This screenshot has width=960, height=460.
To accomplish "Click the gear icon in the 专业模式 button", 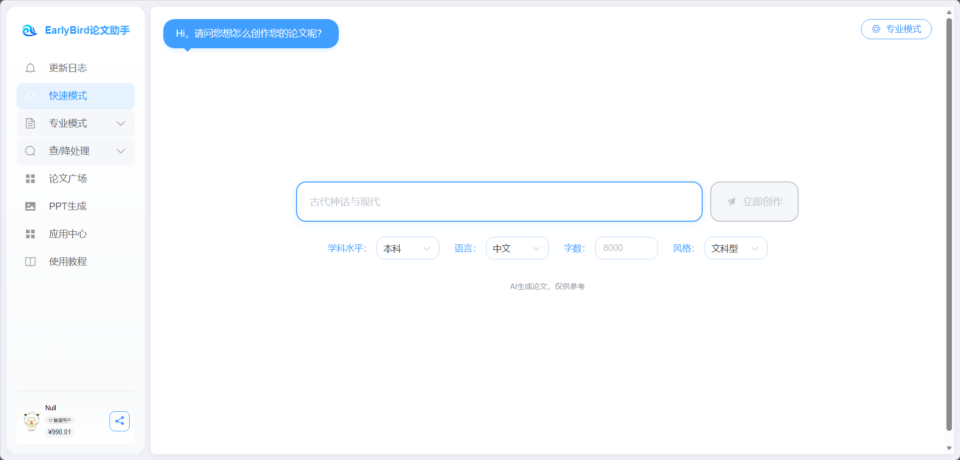I will [x=876, y=29].
